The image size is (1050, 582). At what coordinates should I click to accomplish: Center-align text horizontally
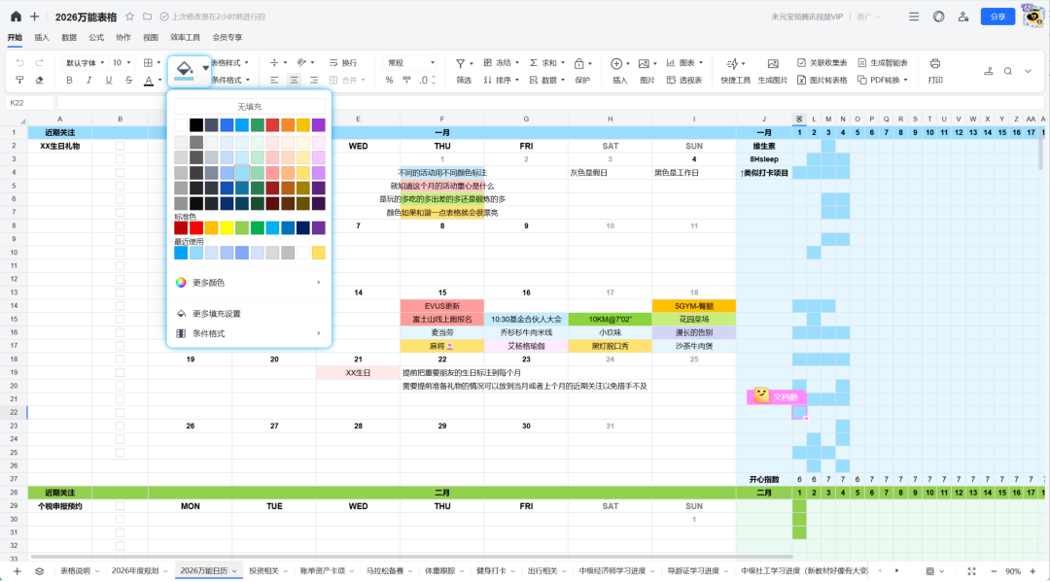294,81
